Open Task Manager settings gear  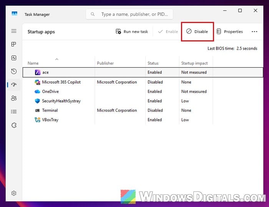pos(14,193)
